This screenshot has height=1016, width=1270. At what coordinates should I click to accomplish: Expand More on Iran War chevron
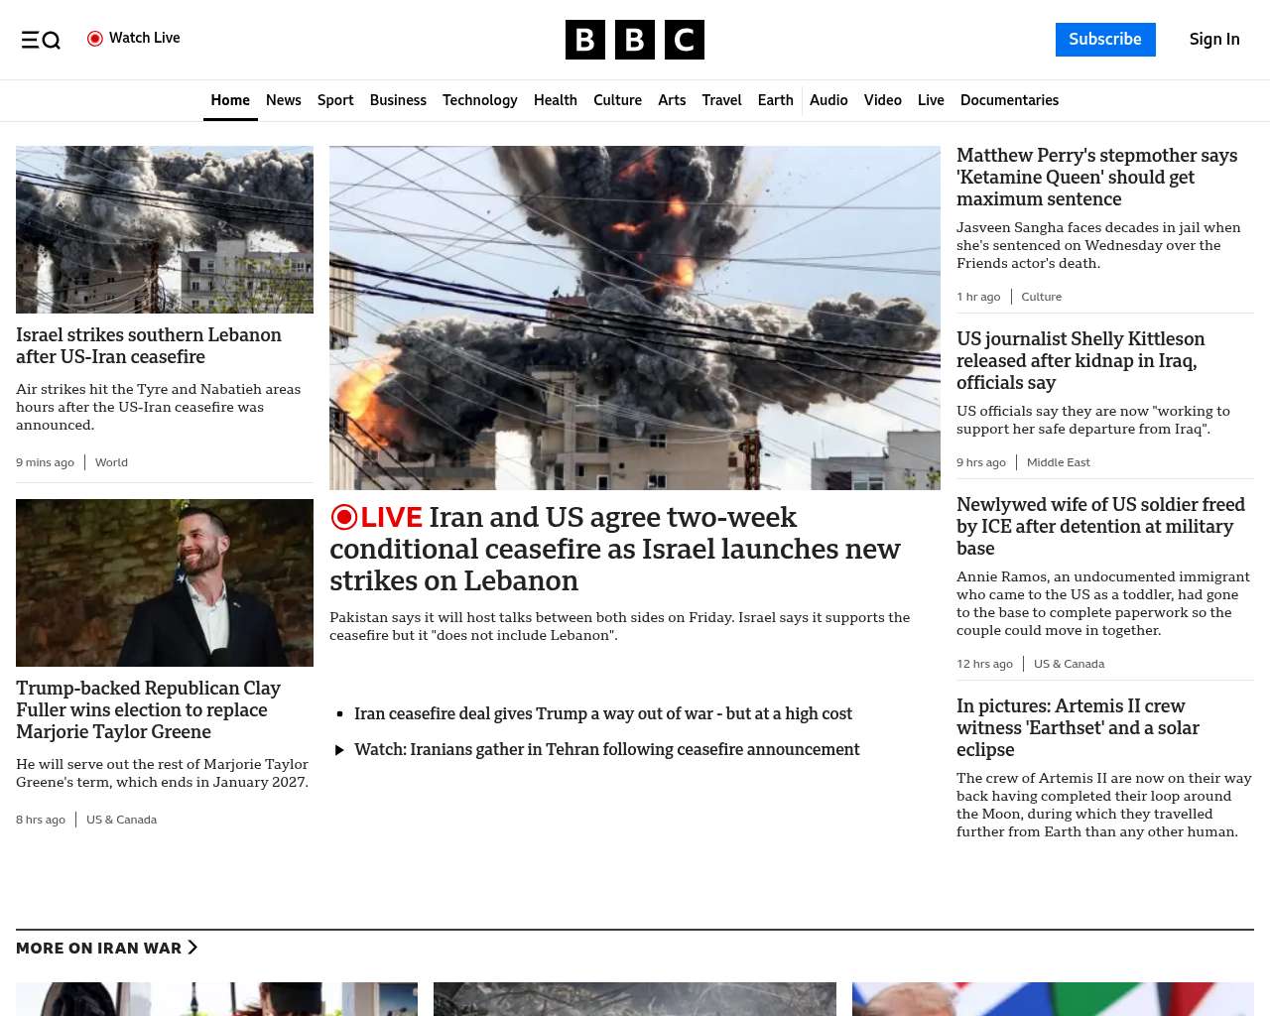192,948
